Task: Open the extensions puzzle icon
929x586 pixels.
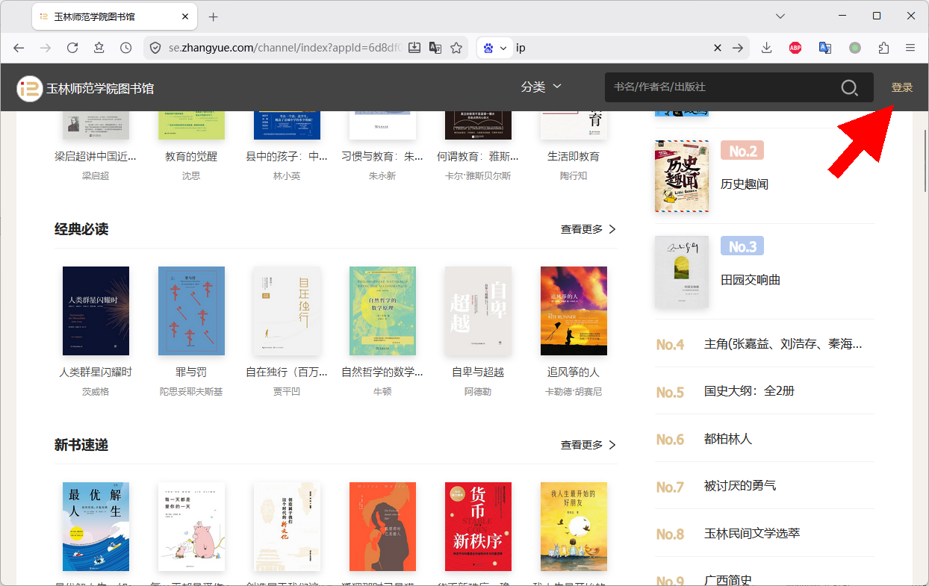Action: click(x=883, y=48)
